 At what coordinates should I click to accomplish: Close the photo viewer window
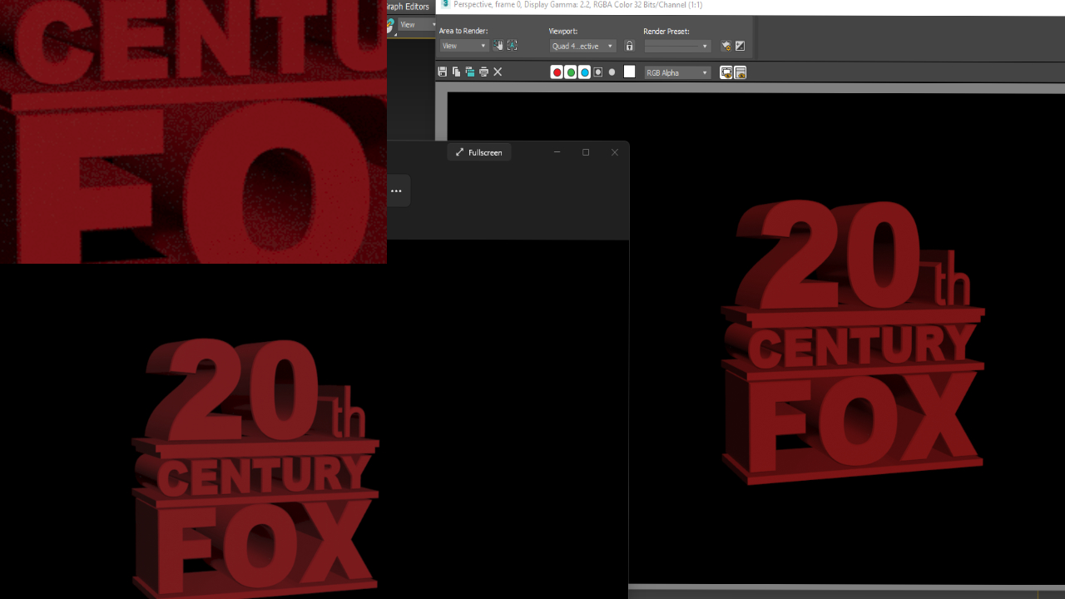[x=615, y=152]
